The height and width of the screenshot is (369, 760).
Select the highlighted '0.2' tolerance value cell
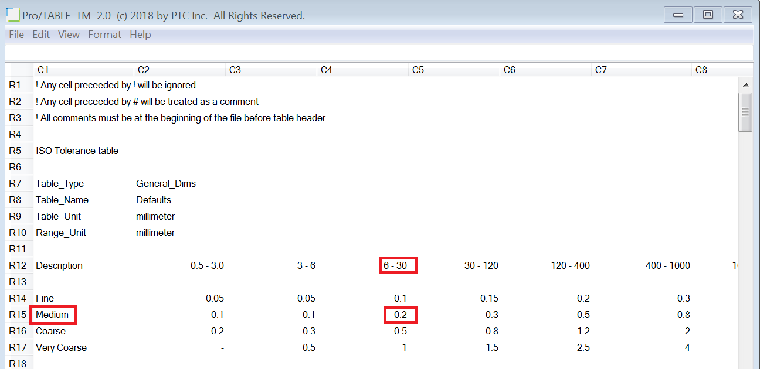tap(399, 315)
